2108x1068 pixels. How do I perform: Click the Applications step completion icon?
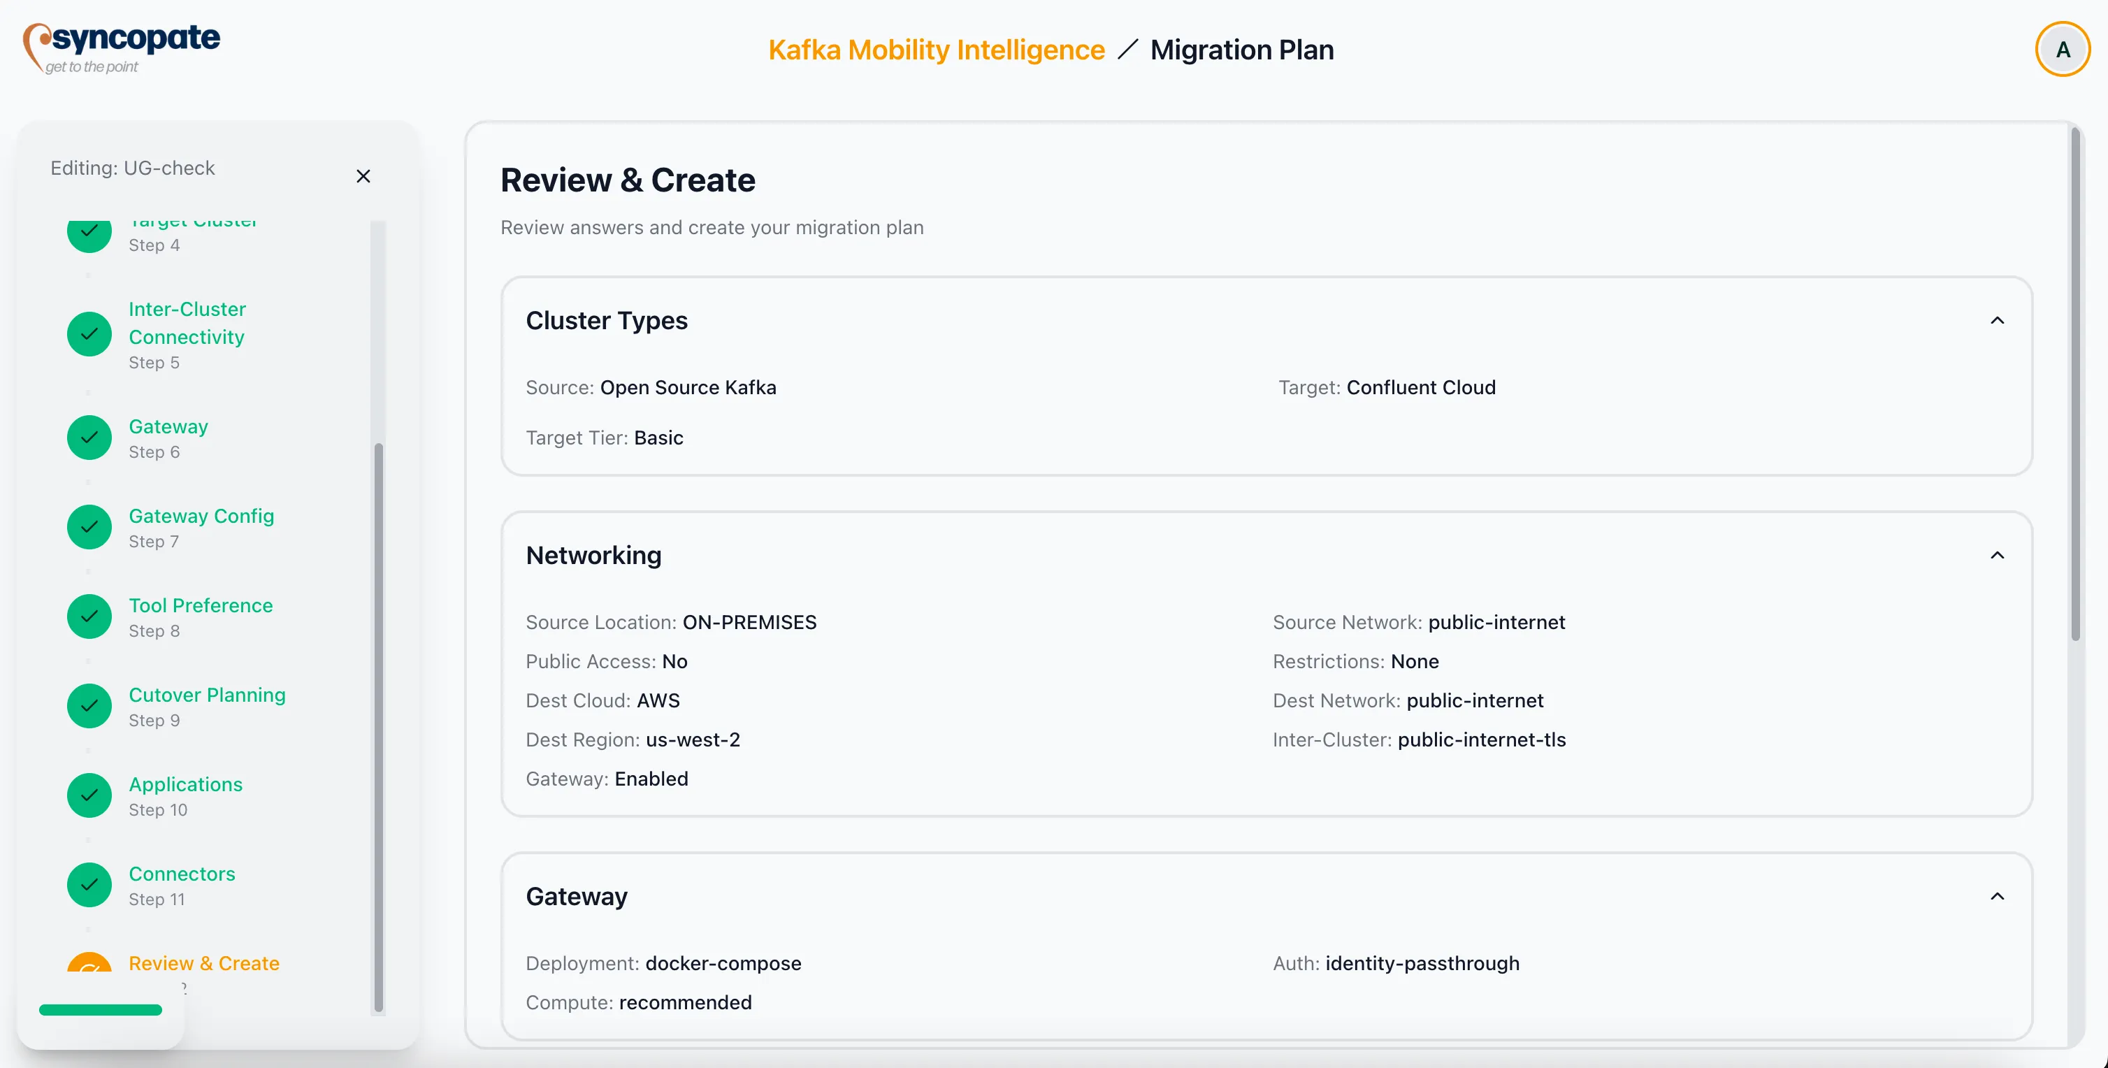tap(88, 795)
